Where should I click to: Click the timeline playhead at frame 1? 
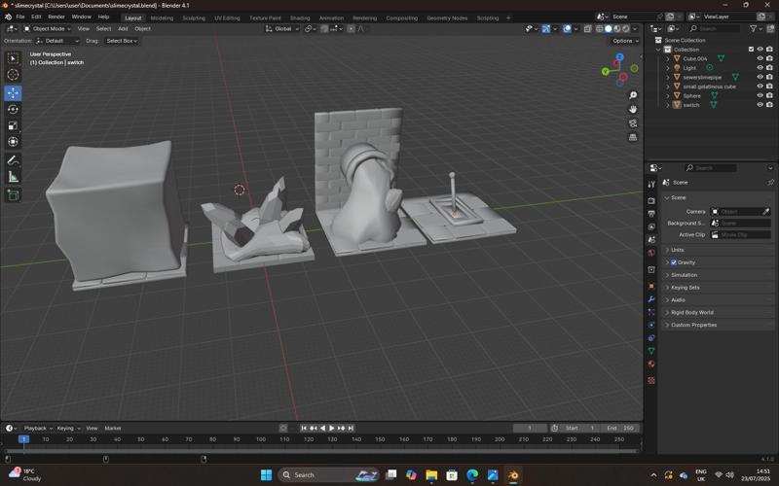[23, 439]
